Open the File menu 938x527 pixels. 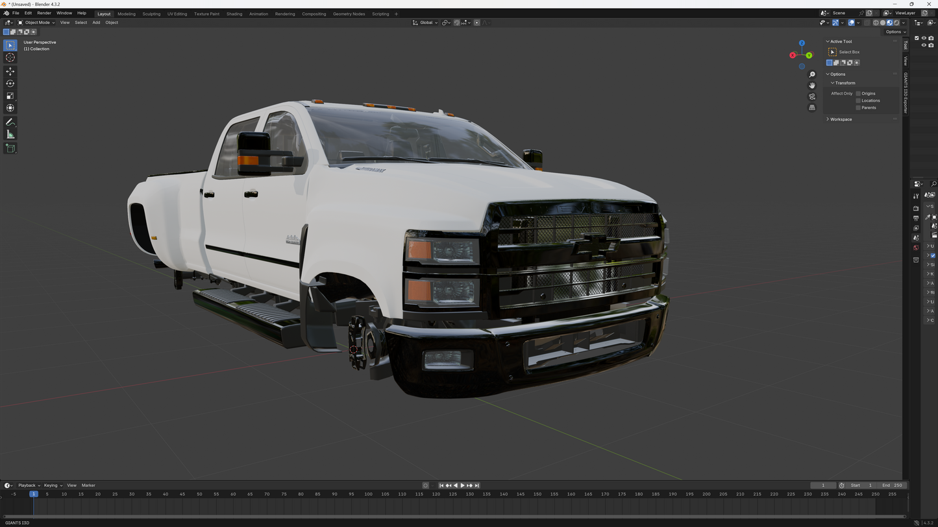[16, 13]
